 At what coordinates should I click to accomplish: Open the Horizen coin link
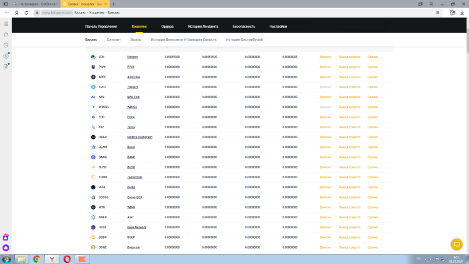[x=132, y=57]
